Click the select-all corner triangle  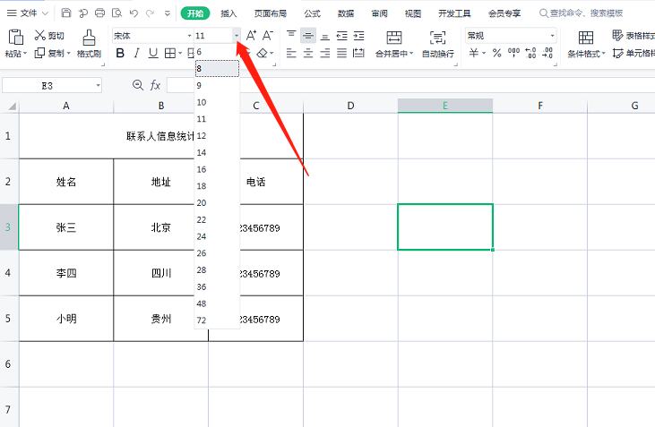click(x=12, y=106)
